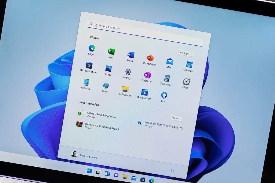Open the Calculator app
Image resolution: width=275 pixels, height=183 pixels.
pos(166,80)
